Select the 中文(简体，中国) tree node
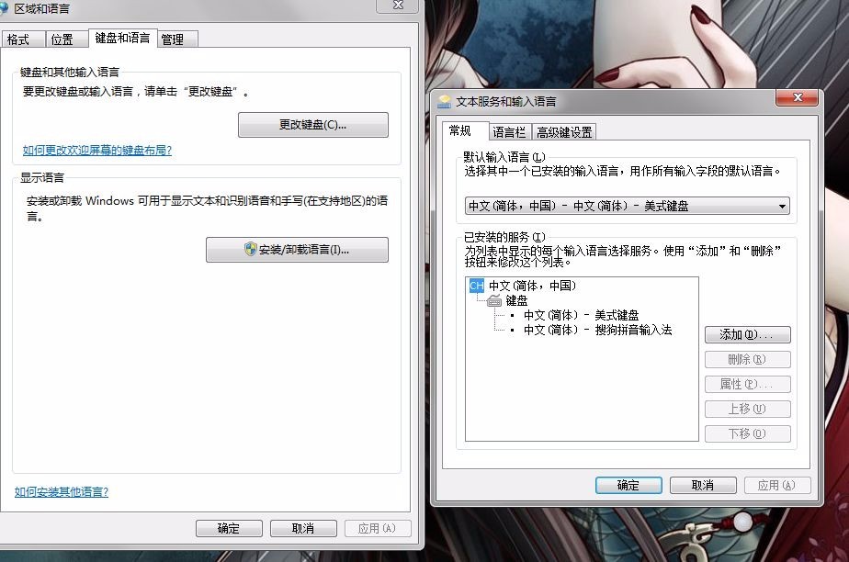This screenshot has height=562, width=849. pos(532,286)
